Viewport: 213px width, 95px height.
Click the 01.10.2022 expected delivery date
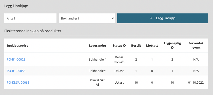tap(196, 83)
